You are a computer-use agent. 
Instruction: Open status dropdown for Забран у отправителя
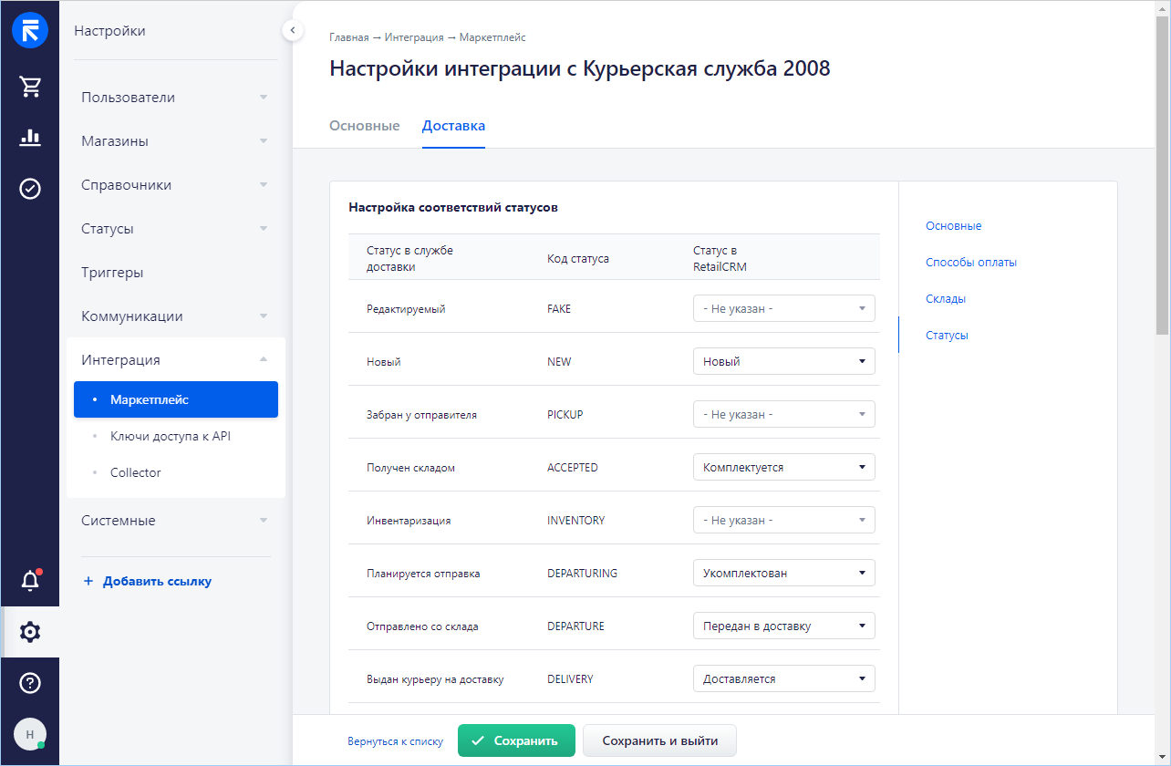click(x=784, y=414)
